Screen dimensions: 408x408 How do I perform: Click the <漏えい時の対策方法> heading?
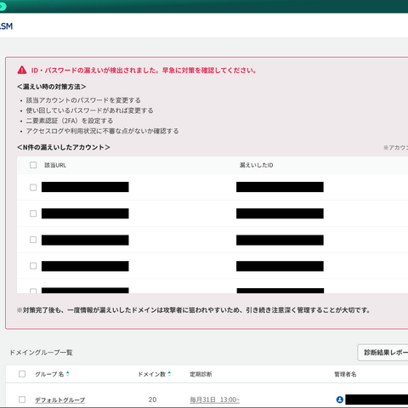click(x=52, y=87)
